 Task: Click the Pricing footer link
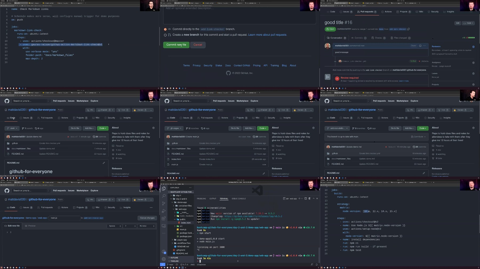[x=257, y=65]
